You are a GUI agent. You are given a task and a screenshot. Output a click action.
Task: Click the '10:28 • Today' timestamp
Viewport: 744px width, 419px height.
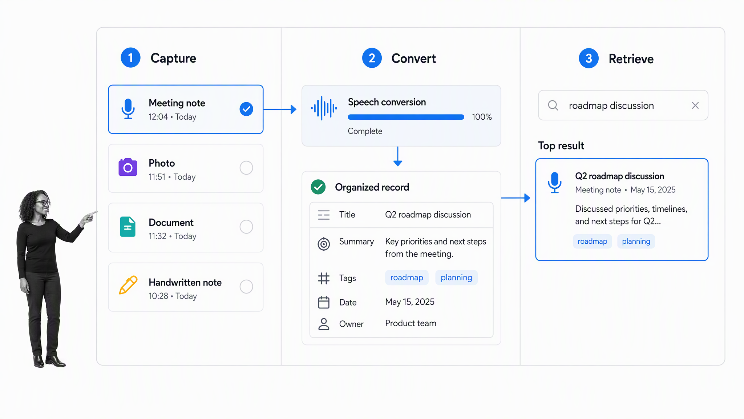[173, 296]
